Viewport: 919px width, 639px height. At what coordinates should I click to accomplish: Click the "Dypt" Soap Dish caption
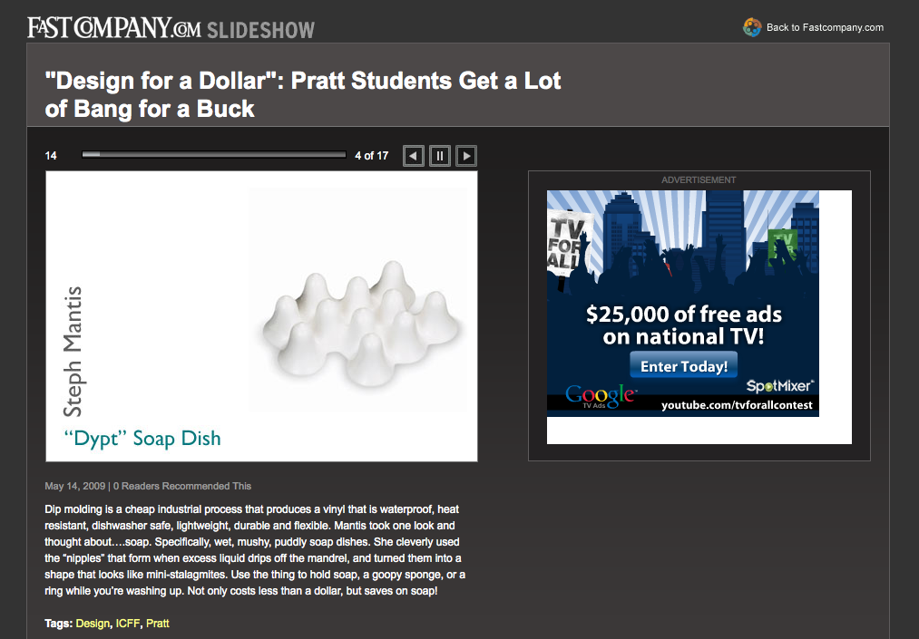[142, 439]
